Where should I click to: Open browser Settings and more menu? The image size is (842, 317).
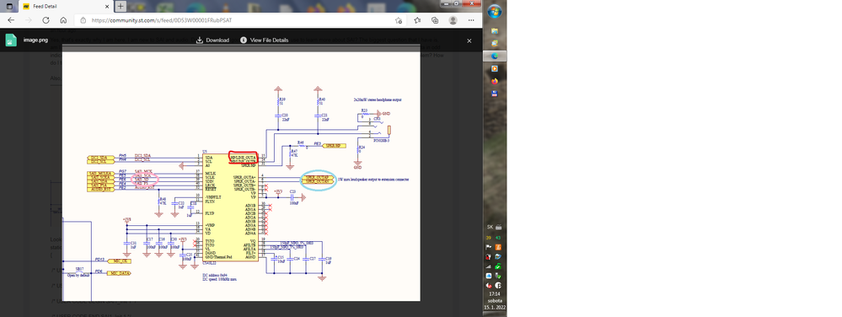click(x=471, y=20)
